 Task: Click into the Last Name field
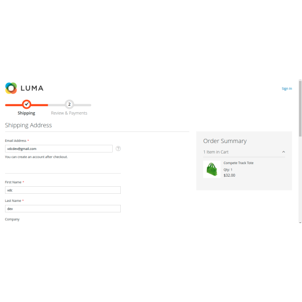pos(62,208)
